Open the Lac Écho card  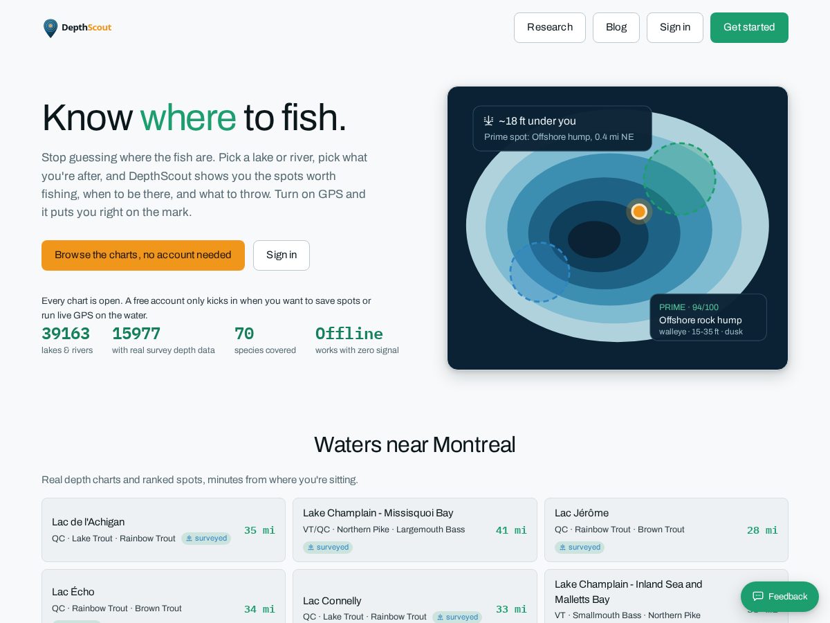click(163, 596)
